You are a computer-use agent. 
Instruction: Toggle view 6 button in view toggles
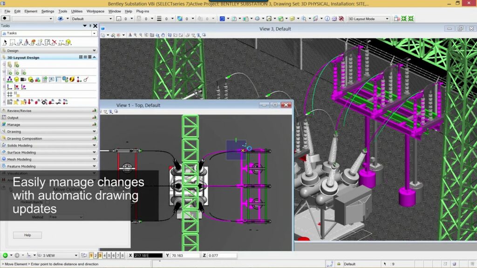click(x=114, y=255)
